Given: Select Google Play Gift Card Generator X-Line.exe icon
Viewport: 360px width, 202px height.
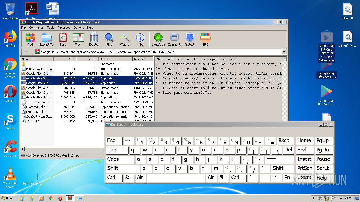Looking at the screenshot, I should point(327,47).
